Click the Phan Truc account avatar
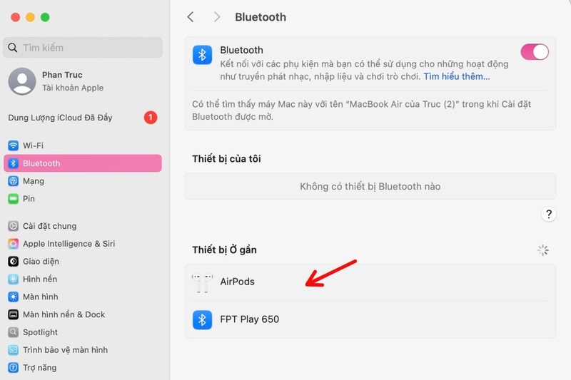Viewport: 571px width, 380px height. tap(22, 81)
